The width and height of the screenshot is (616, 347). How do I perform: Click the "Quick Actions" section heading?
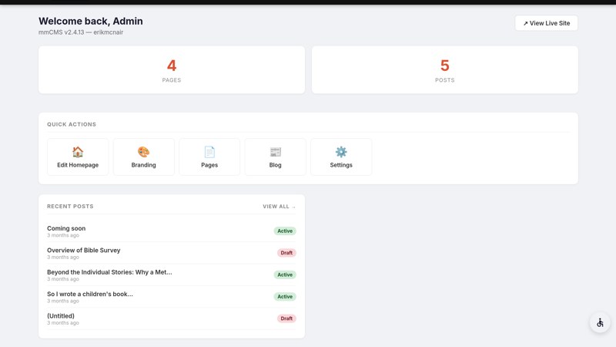(x=72, y=124)
